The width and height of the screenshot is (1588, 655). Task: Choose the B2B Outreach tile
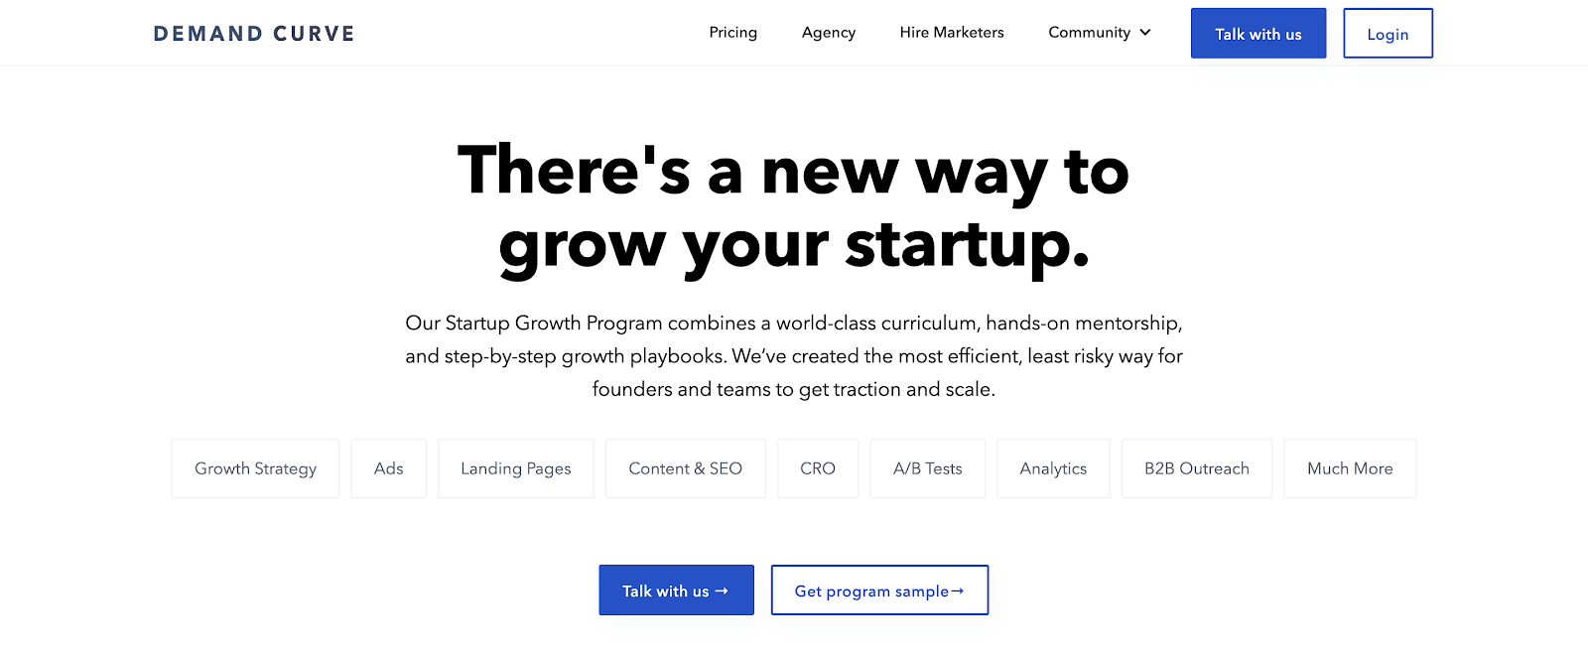[x=1196, y=468]
